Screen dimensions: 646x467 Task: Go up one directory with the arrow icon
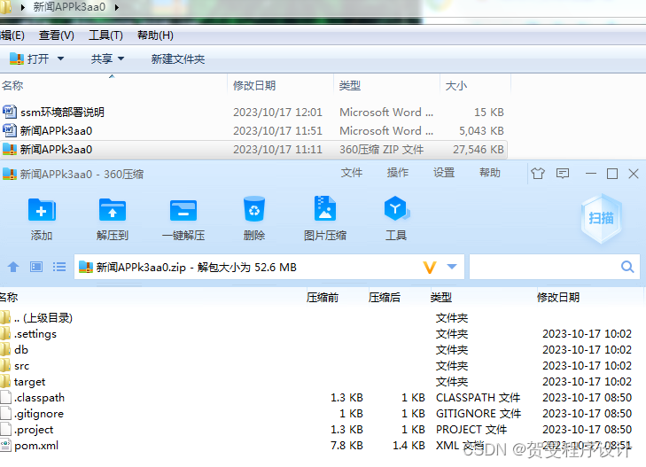(x=13, y=268)
